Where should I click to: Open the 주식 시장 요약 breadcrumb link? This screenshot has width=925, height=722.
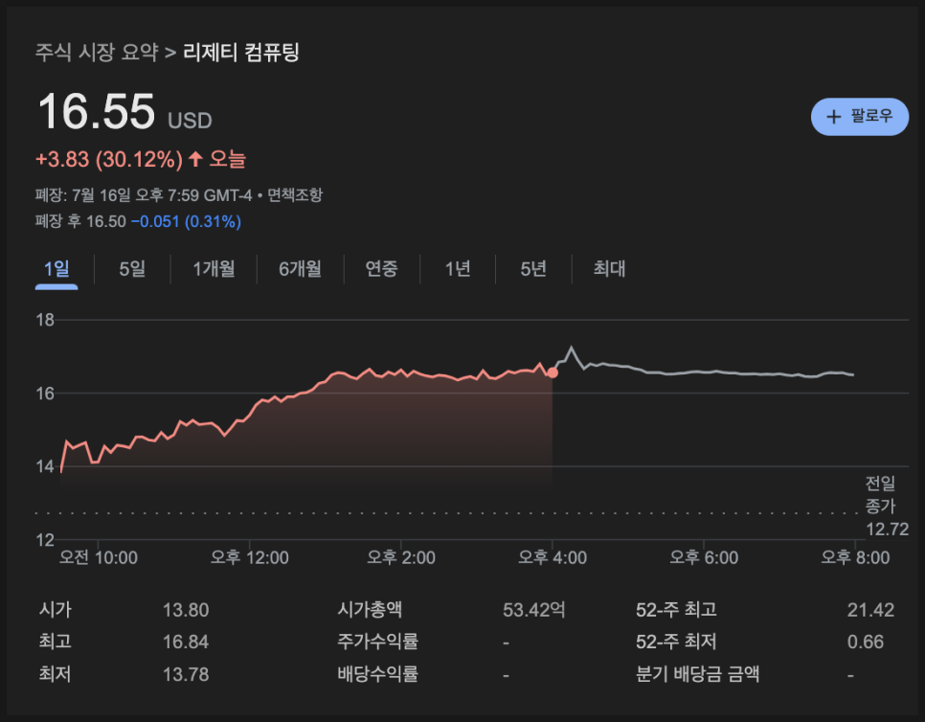pyautogui.click(x=97, y=52)
